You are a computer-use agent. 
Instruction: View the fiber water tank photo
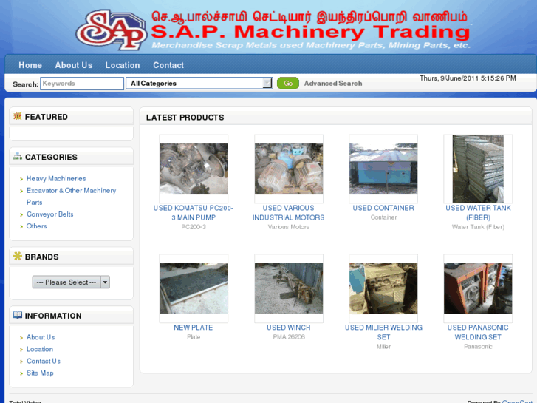[478, 169]
